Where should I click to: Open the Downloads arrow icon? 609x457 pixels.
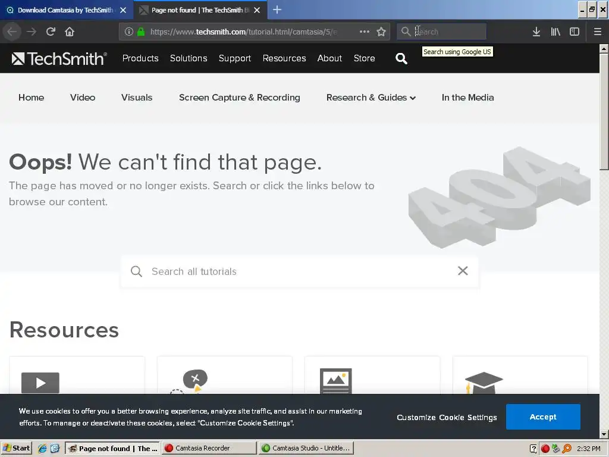pos(536,32)
